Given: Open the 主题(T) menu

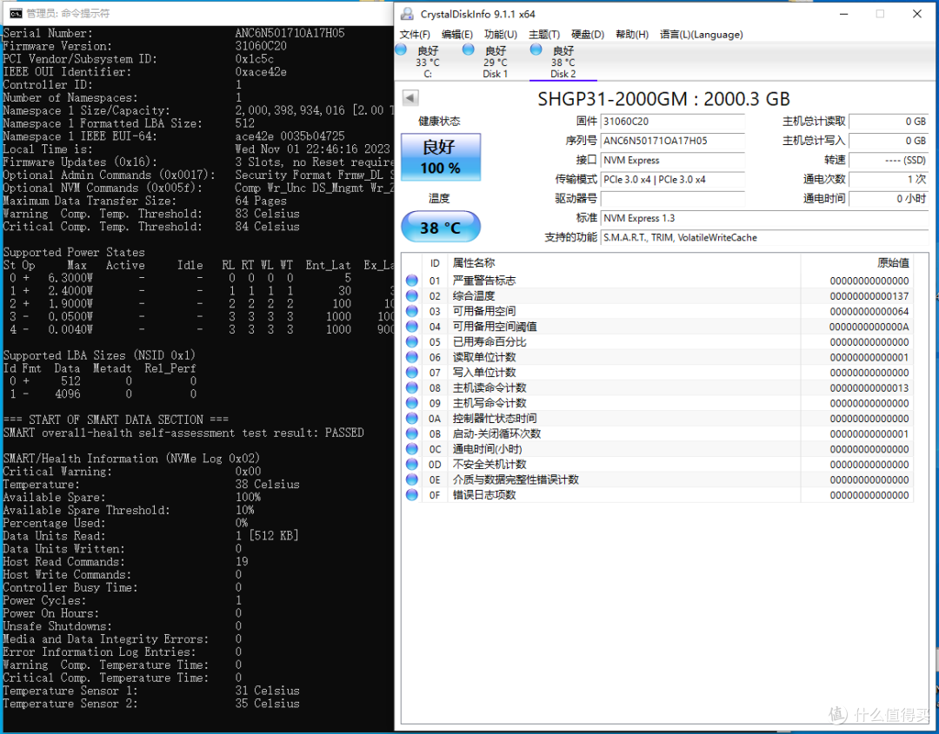Looking at the screenshot, I should [543, 35].
